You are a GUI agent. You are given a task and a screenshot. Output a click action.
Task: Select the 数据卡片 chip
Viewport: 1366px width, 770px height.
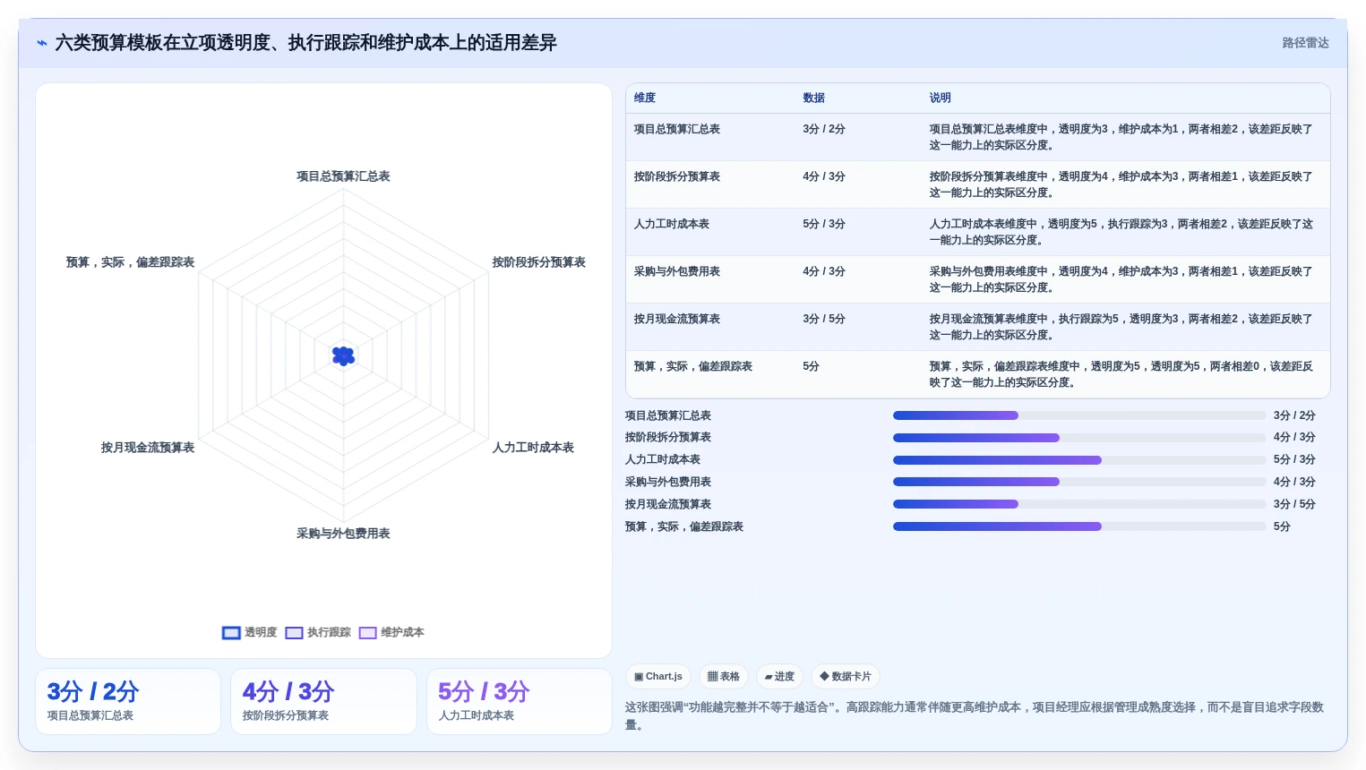click(846, 676)
